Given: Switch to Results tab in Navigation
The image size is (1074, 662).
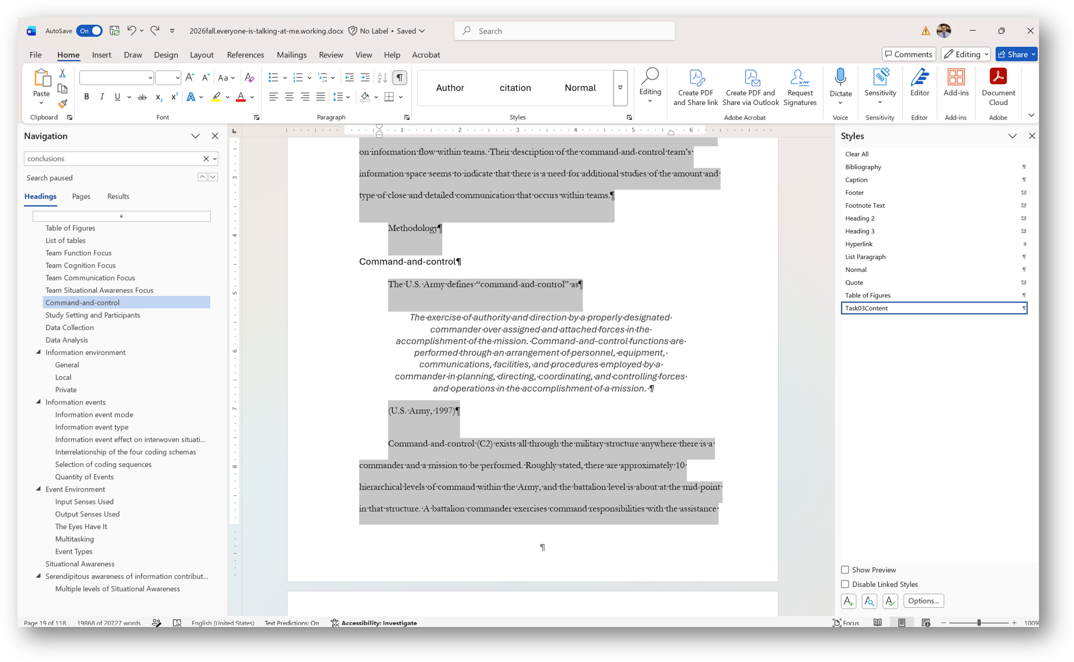Looking at the screenshot, I should (118, 196).
